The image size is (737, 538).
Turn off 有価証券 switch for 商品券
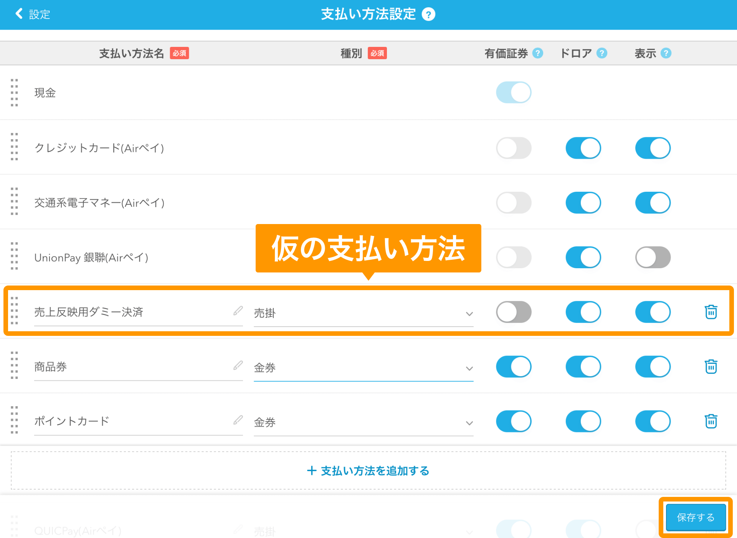tap(514, 366)
